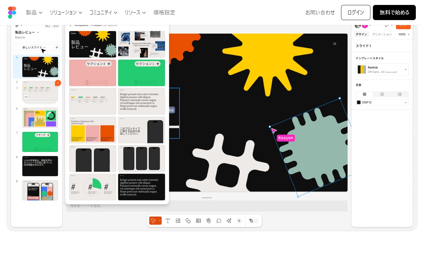Click the 無料で始める button
422x253 pixels.
point(394,12)
